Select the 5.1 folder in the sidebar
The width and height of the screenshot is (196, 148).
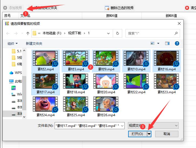click(x=16, y=51)
